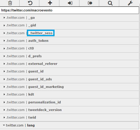This screenshot has height=130, width=140.
Task: Expand the _ga cookie entry
Action: [x=4, y=18]
